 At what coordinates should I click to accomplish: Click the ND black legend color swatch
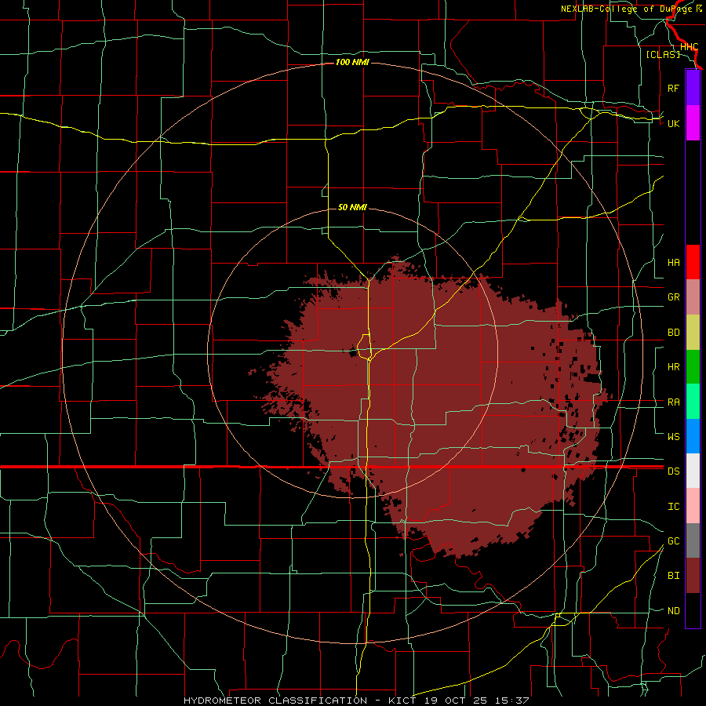click(693, 610)
